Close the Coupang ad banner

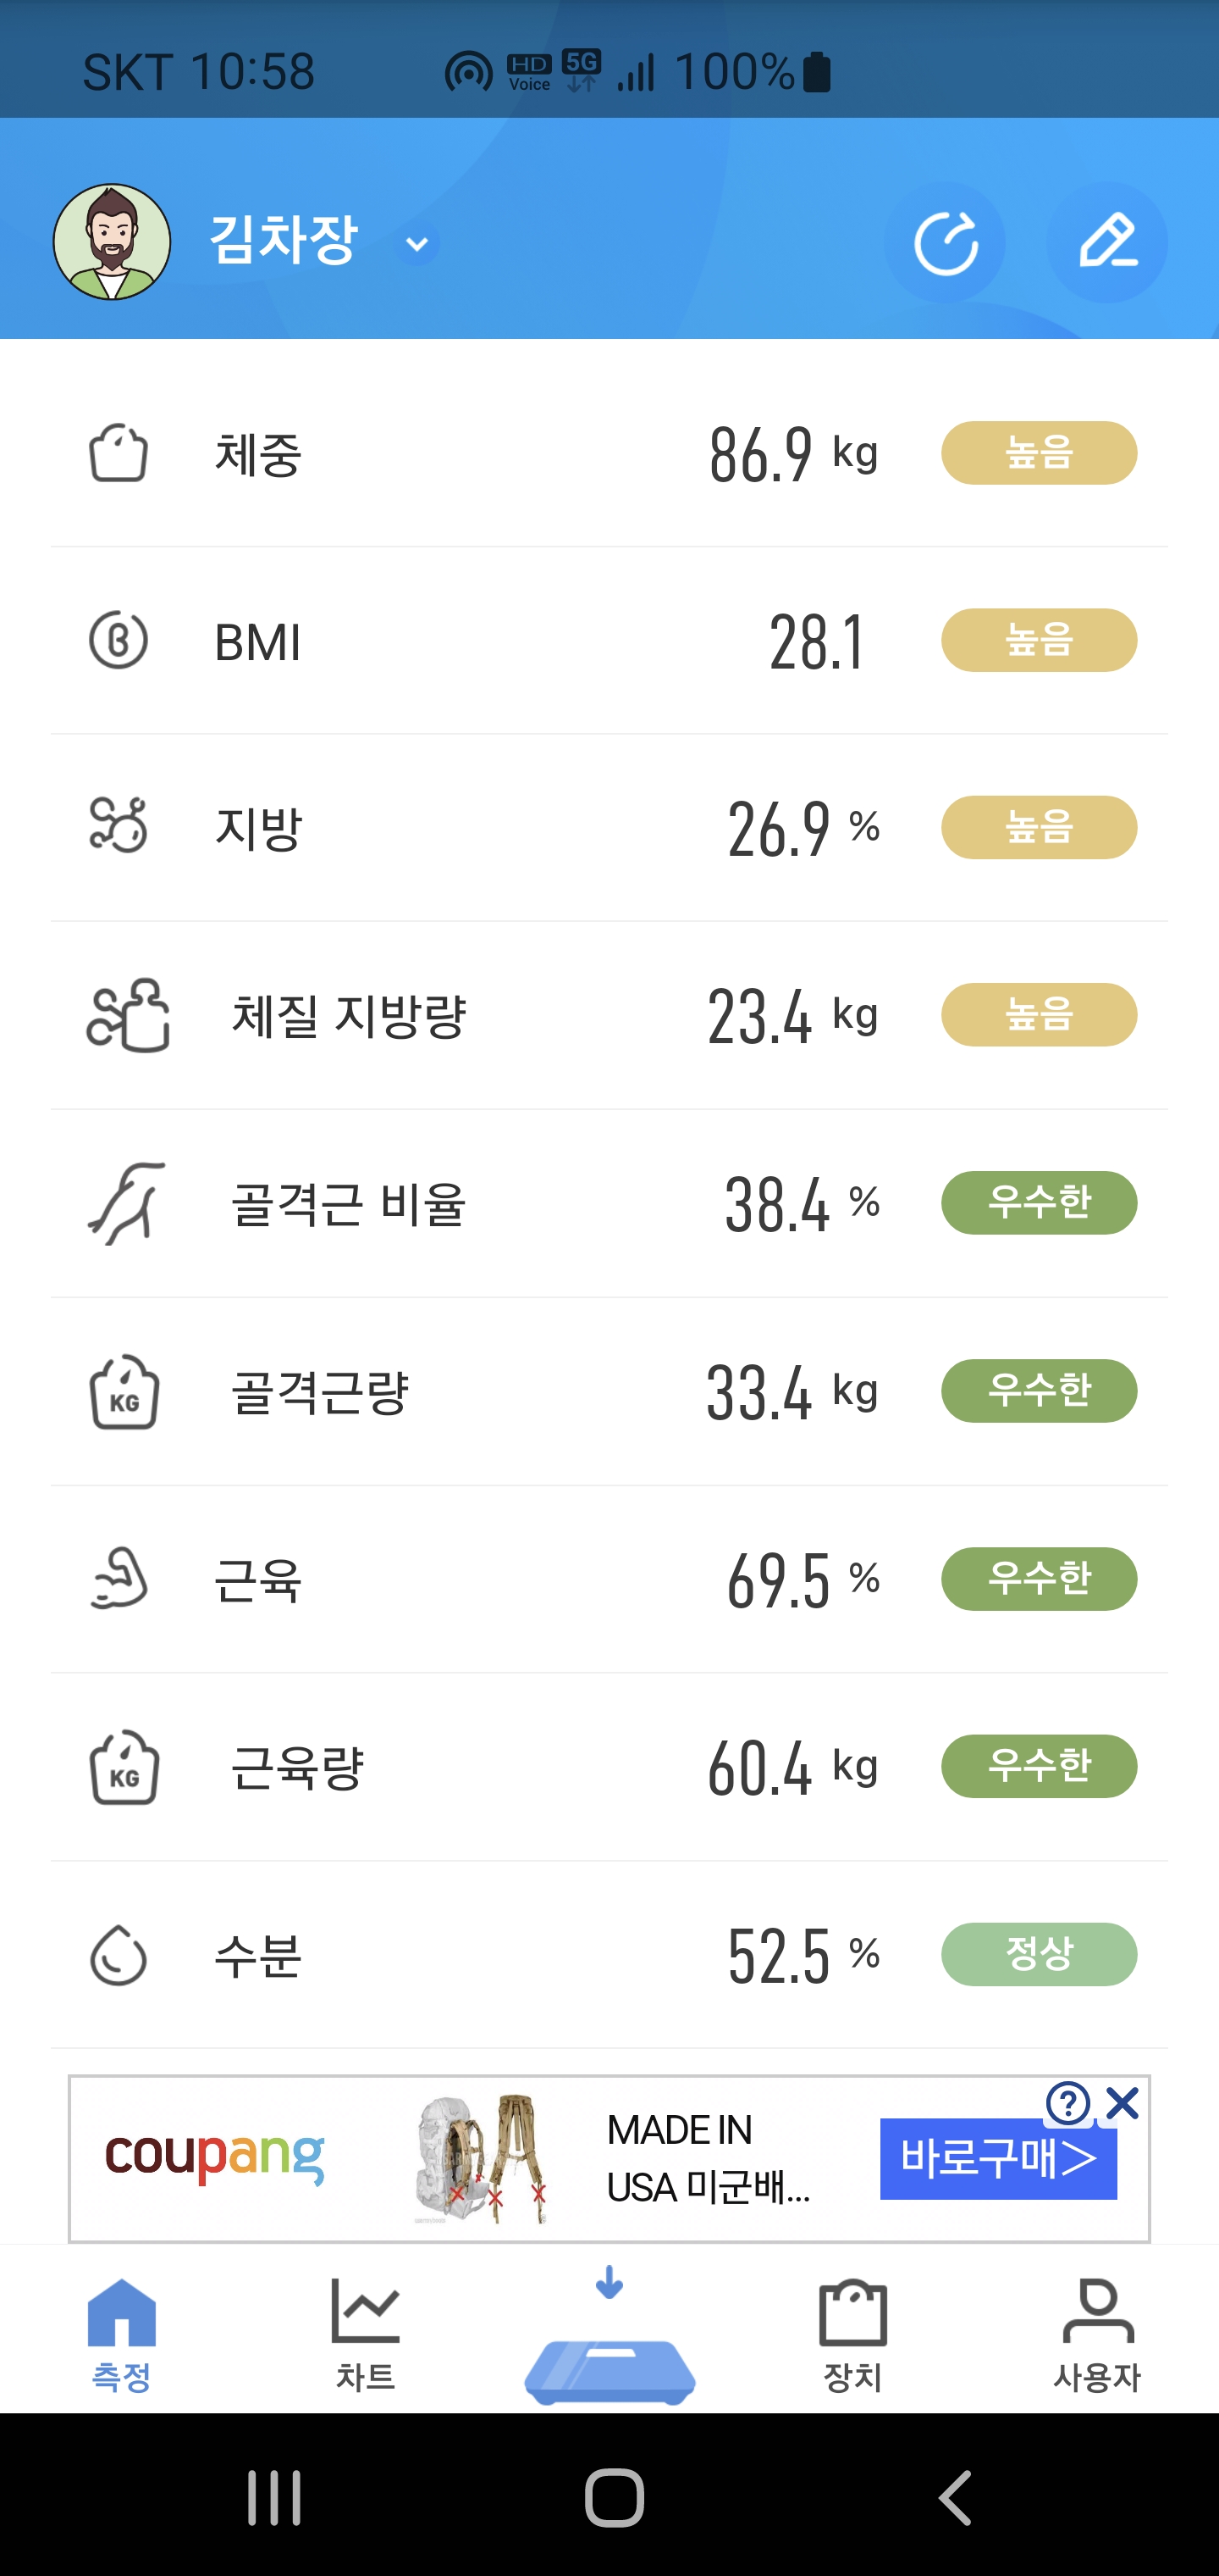(x=1123, y=2103)
